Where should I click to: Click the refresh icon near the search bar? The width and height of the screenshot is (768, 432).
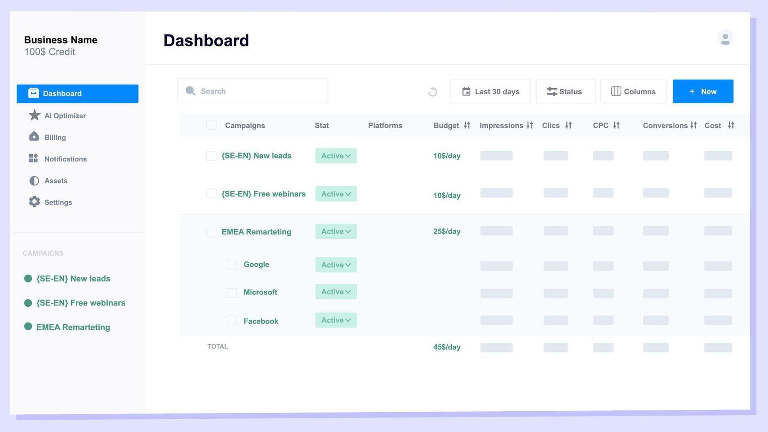point(433,91)
